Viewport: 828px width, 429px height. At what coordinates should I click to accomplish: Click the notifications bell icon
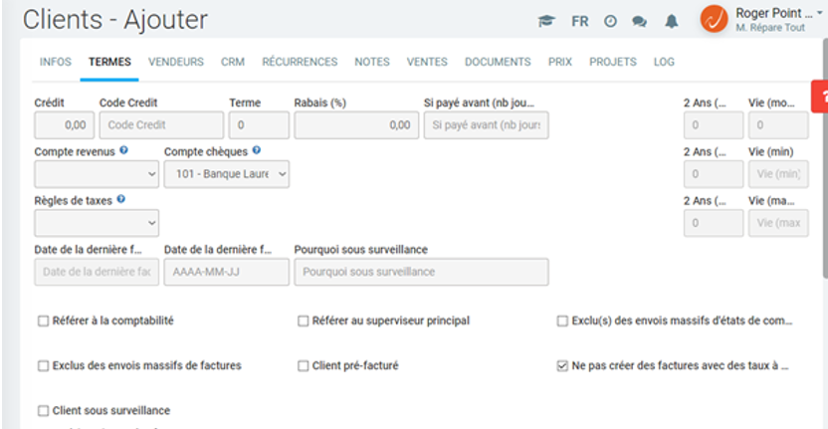coord(672,21)
